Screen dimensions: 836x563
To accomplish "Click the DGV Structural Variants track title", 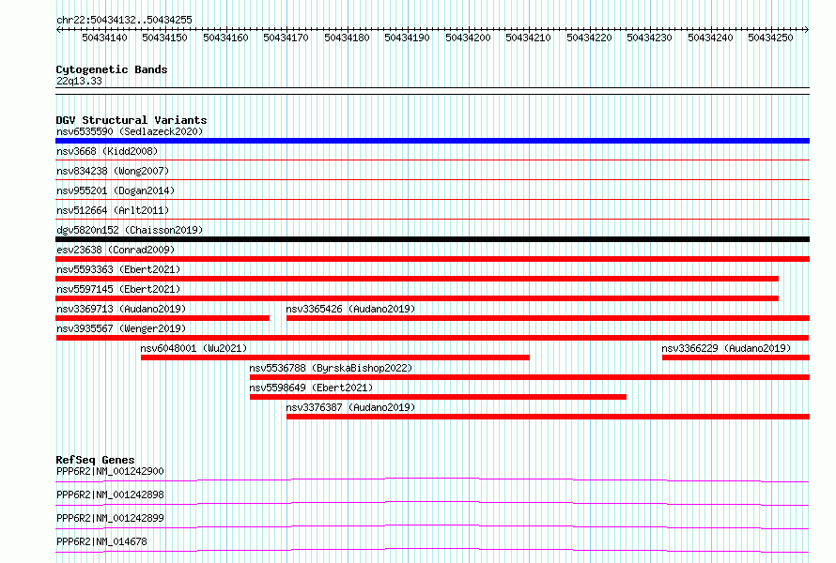I will coord(132,120).
